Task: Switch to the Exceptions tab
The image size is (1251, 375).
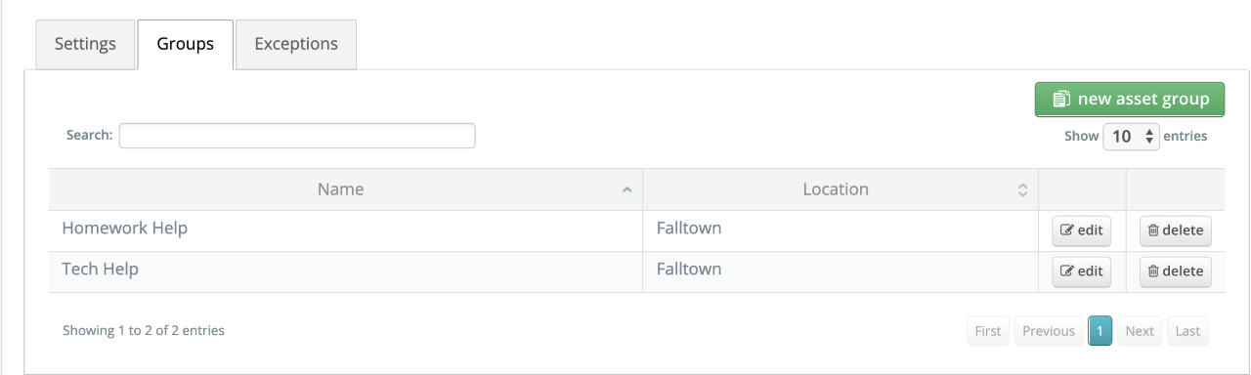Action: [296, 45]
